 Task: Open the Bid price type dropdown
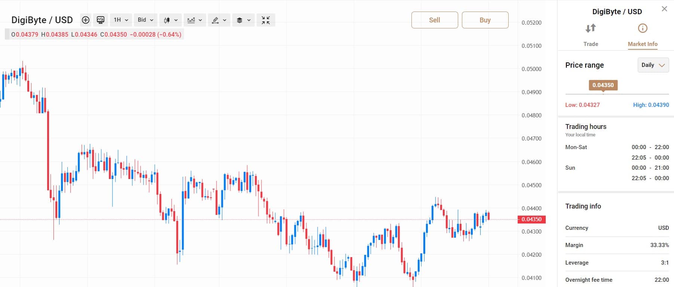145,20
